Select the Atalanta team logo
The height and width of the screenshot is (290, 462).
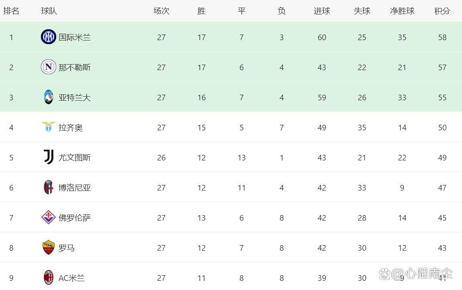(x=48, y=97)
